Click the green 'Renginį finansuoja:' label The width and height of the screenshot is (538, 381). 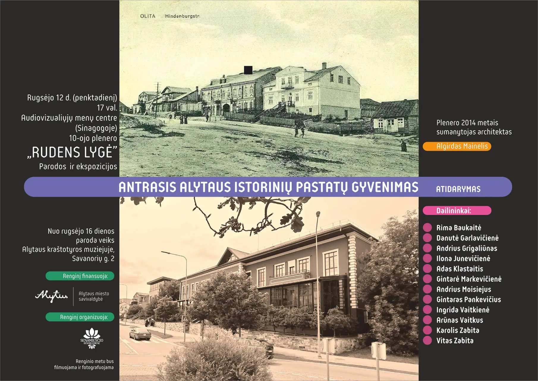(80, 276)
